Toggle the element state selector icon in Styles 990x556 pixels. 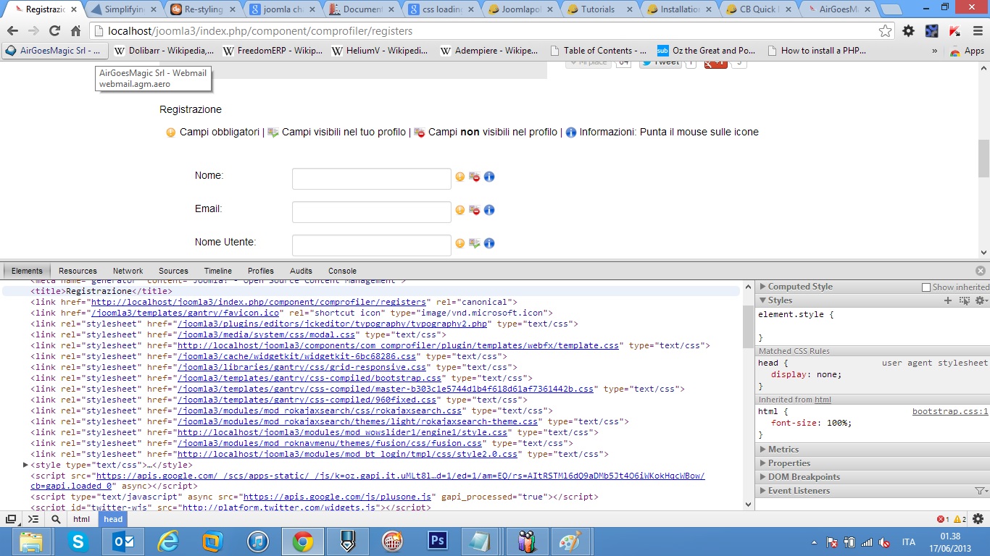coord(964,300)
